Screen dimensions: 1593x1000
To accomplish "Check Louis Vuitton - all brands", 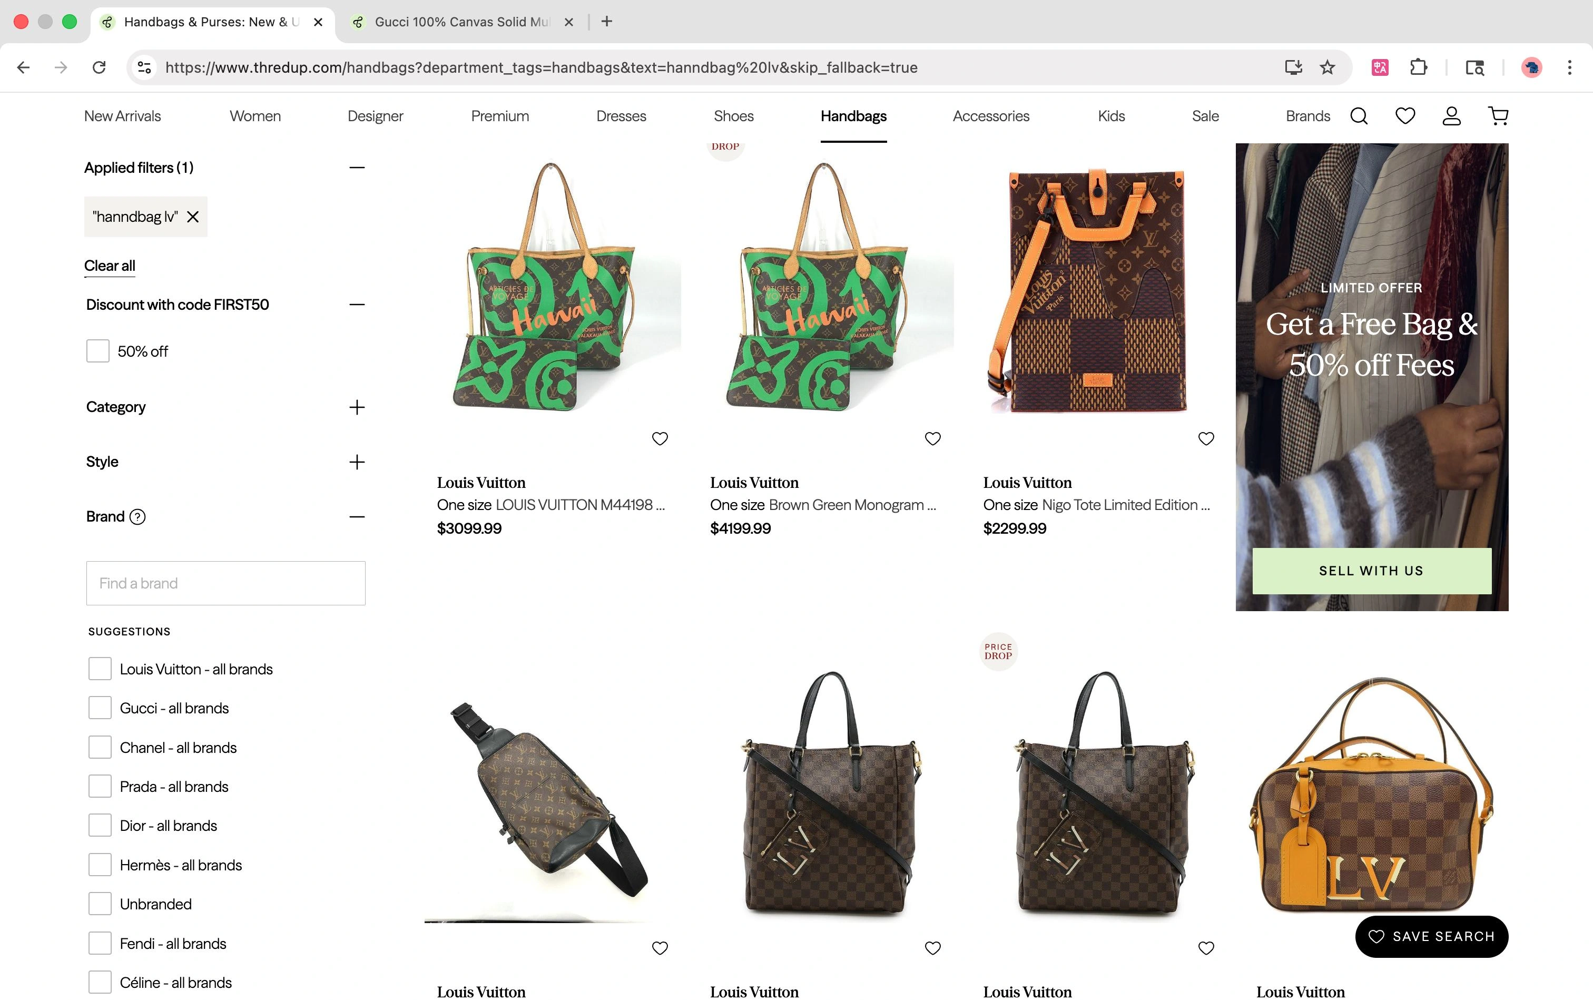I will (x=100, y=669).
